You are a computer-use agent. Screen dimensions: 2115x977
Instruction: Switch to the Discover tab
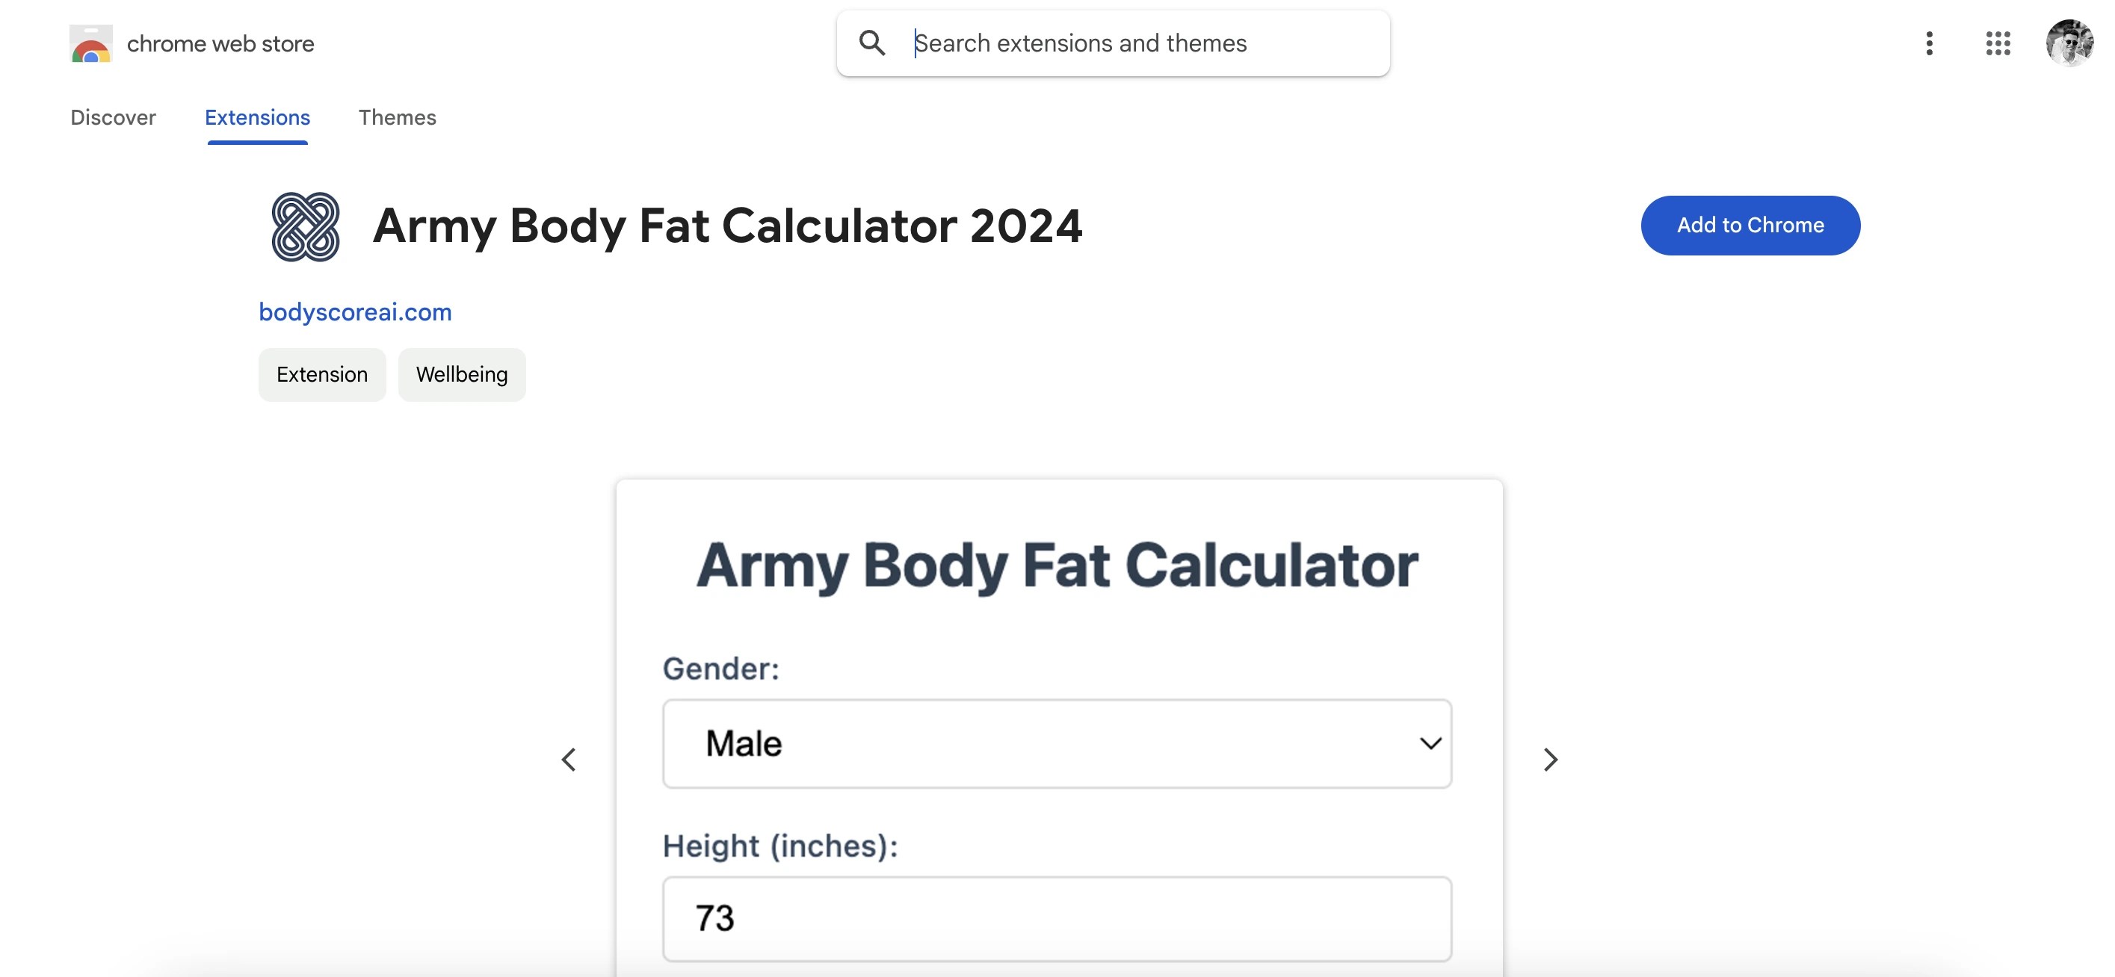click(113, 117)
